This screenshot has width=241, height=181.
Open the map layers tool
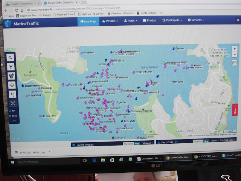12,85
